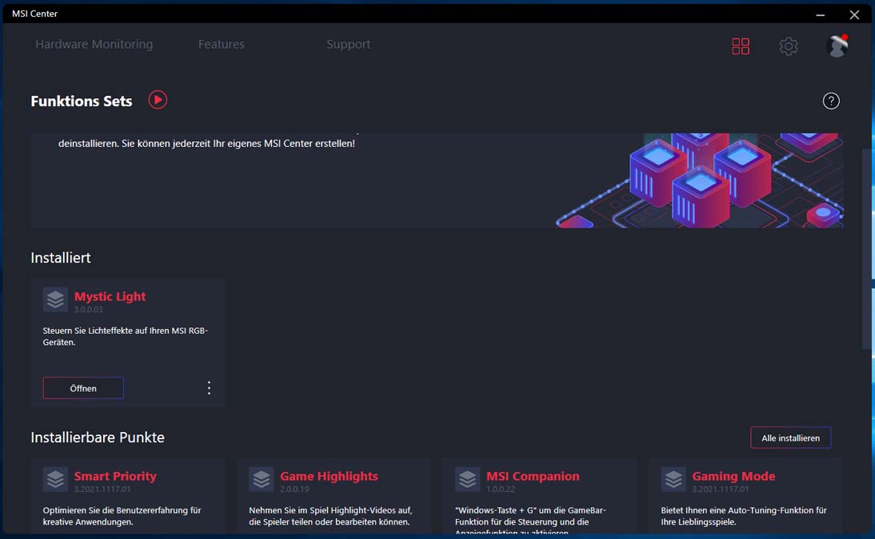Click the vertical scrollbar on the right
The height and width of the screenshot is (539, 875).
point(867,248)
